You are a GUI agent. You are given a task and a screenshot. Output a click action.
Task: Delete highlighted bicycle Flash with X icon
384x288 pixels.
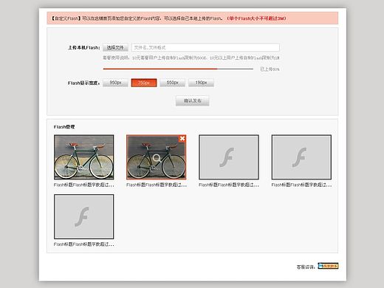(x=182, y=139)
